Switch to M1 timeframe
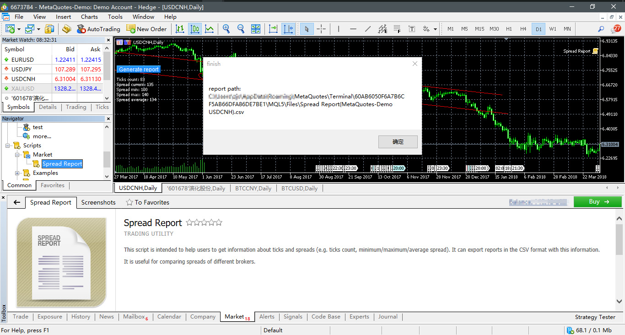 451,29
